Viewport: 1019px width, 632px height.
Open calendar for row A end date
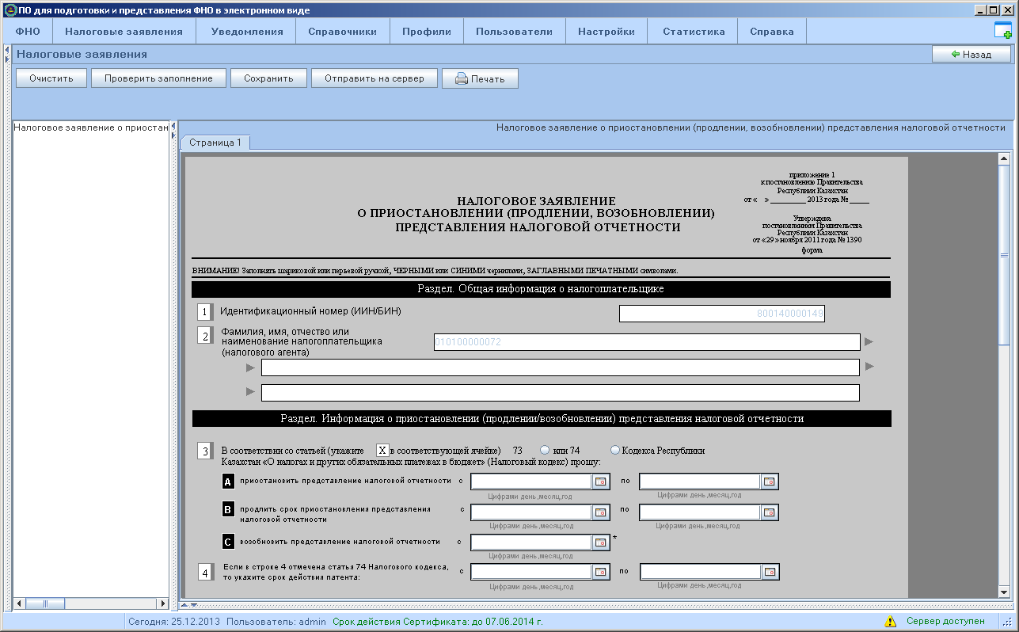[770, 482]
